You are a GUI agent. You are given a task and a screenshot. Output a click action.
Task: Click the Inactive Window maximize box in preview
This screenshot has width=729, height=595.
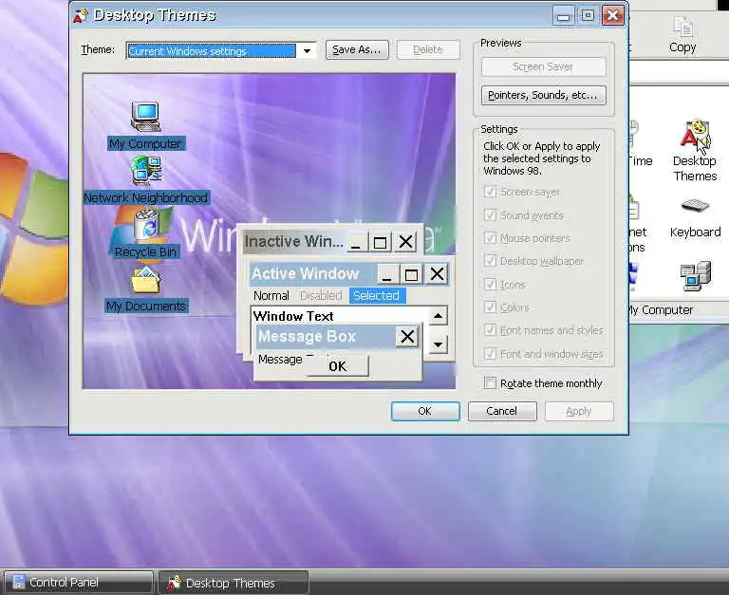(x=380, y=242)
